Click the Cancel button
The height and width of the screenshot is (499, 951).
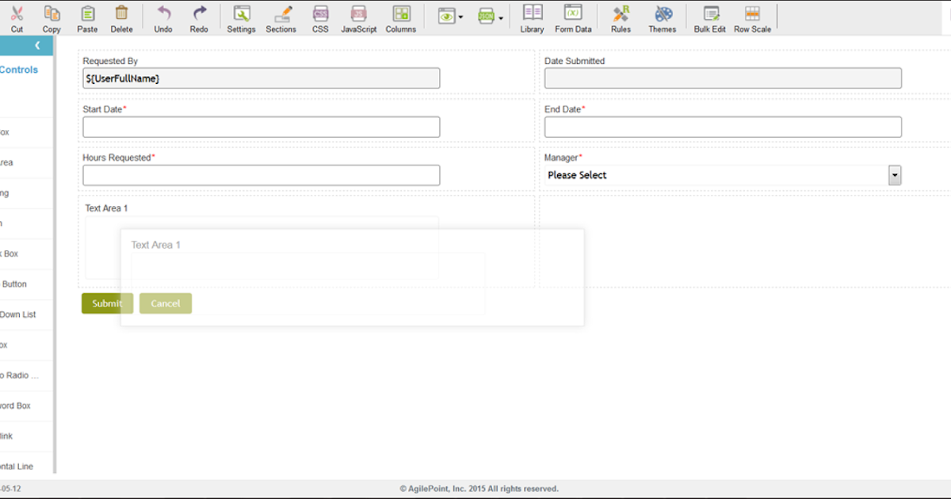click(x=166, y=303)
